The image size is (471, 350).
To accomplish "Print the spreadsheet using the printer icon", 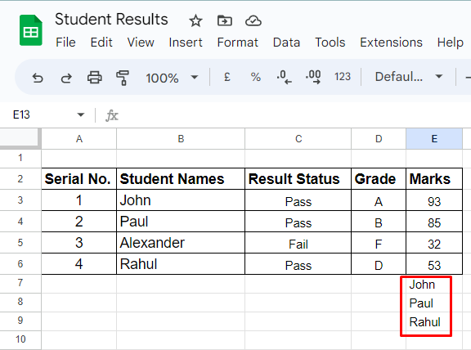I will pyautogui.click(x=95, y=77).
